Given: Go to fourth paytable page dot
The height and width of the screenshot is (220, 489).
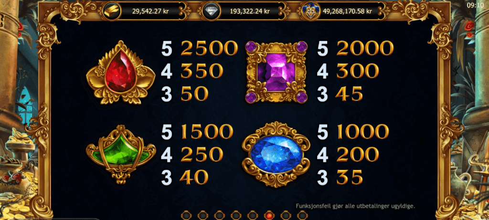Looking at the screenshot, I should point(236,215).
